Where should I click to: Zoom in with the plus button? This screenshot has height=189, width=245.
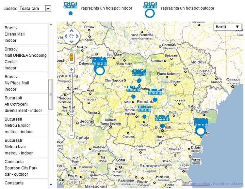(72, 69)
